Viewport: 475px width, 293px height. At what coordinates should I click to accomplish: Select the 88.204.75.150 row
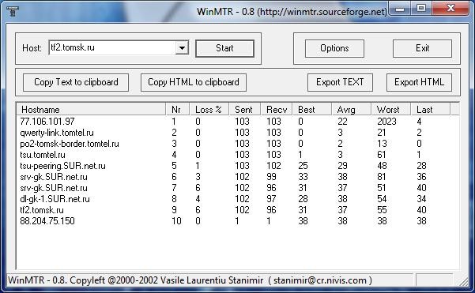click(x=238, y=221)
